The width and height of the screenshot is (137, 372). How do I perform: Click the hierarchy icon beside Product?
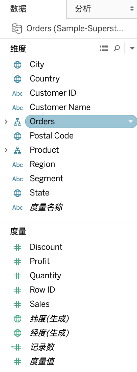click(18, 150)
